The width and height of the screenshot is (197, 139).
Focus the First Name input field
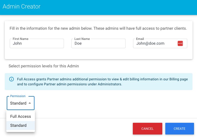coord(37,43)
